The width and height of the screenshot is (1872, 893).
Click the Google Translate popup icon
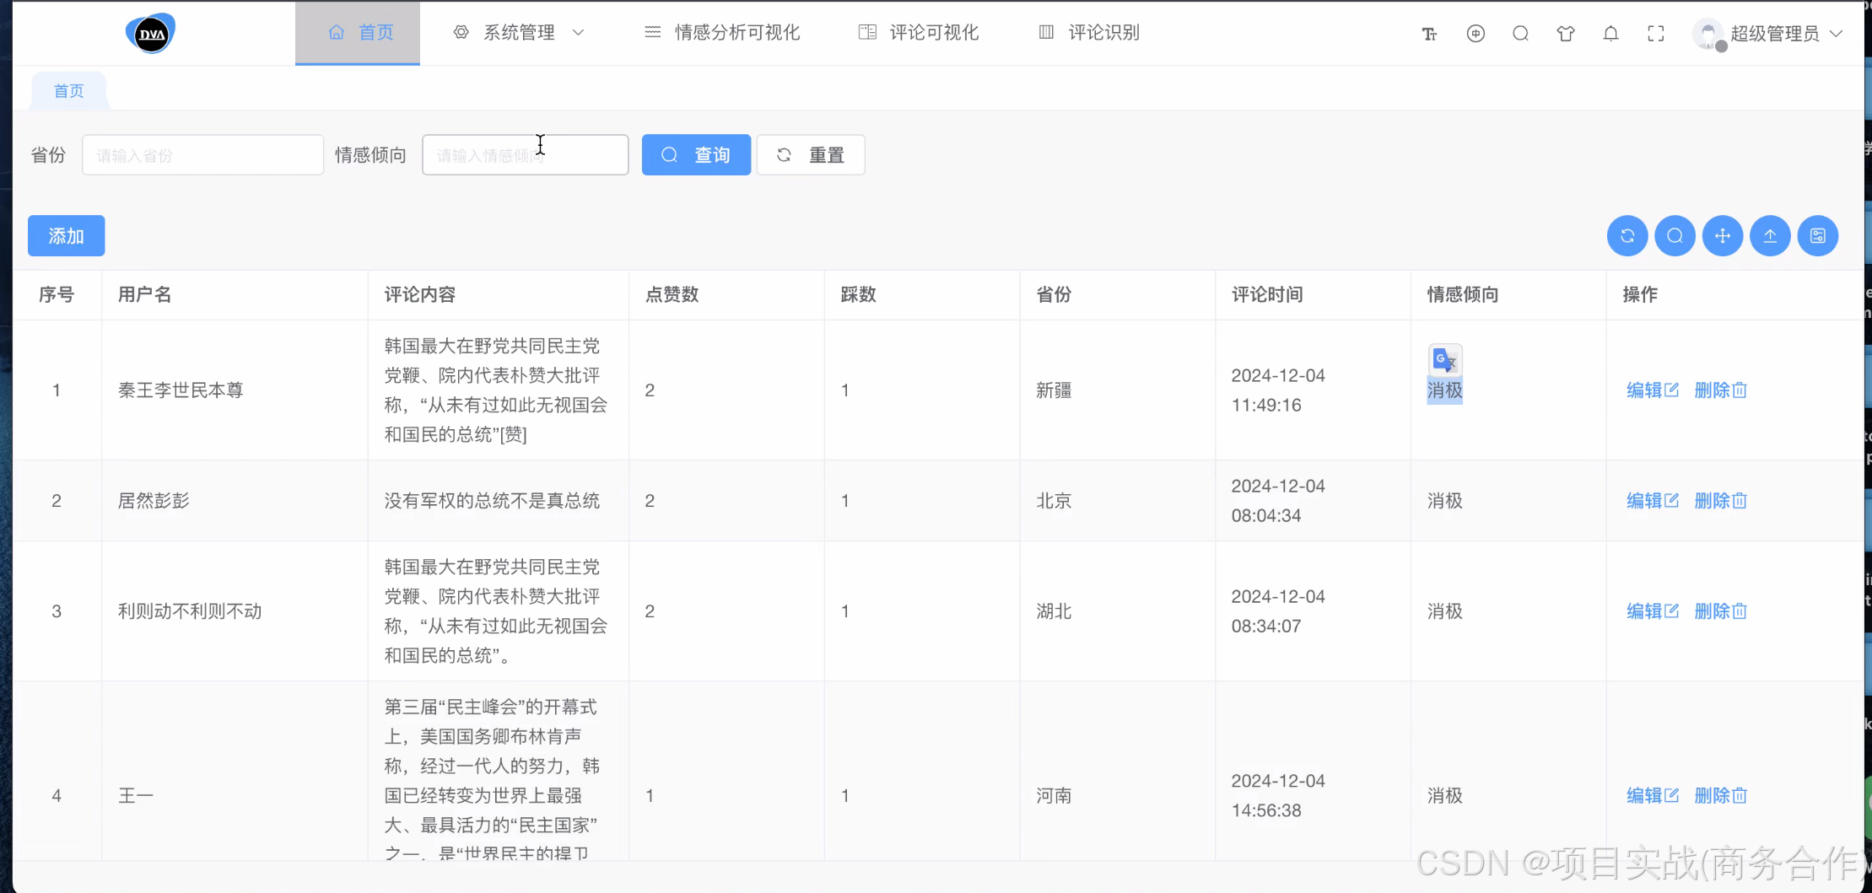1443,360
